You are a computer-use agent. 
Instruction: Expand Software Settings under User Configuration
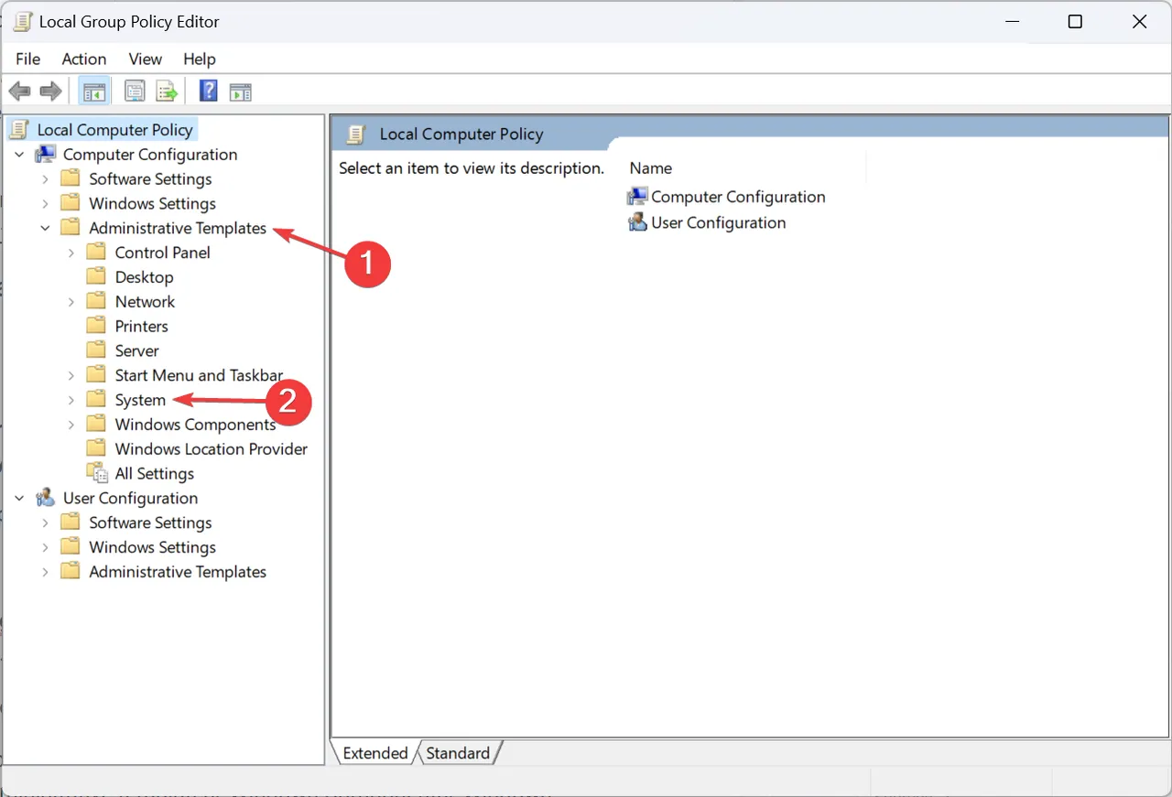pos(45,522)
